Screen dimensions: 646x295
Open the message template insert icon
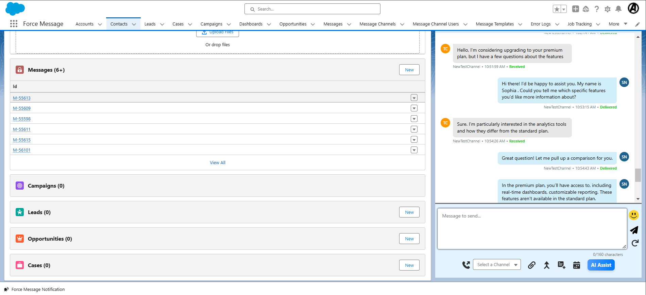[561, 265]
